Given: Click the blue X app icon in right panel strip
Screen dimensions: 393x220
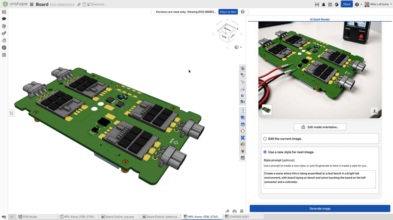Looking at the screenshot, I should click(242, 138).
